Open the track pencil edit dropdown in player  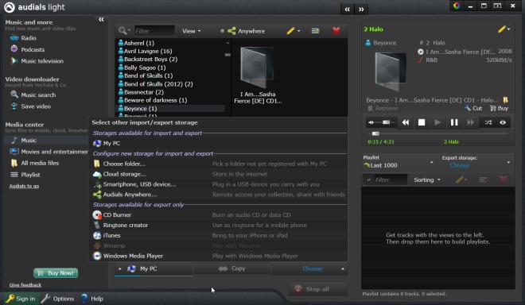coord(504,29)
